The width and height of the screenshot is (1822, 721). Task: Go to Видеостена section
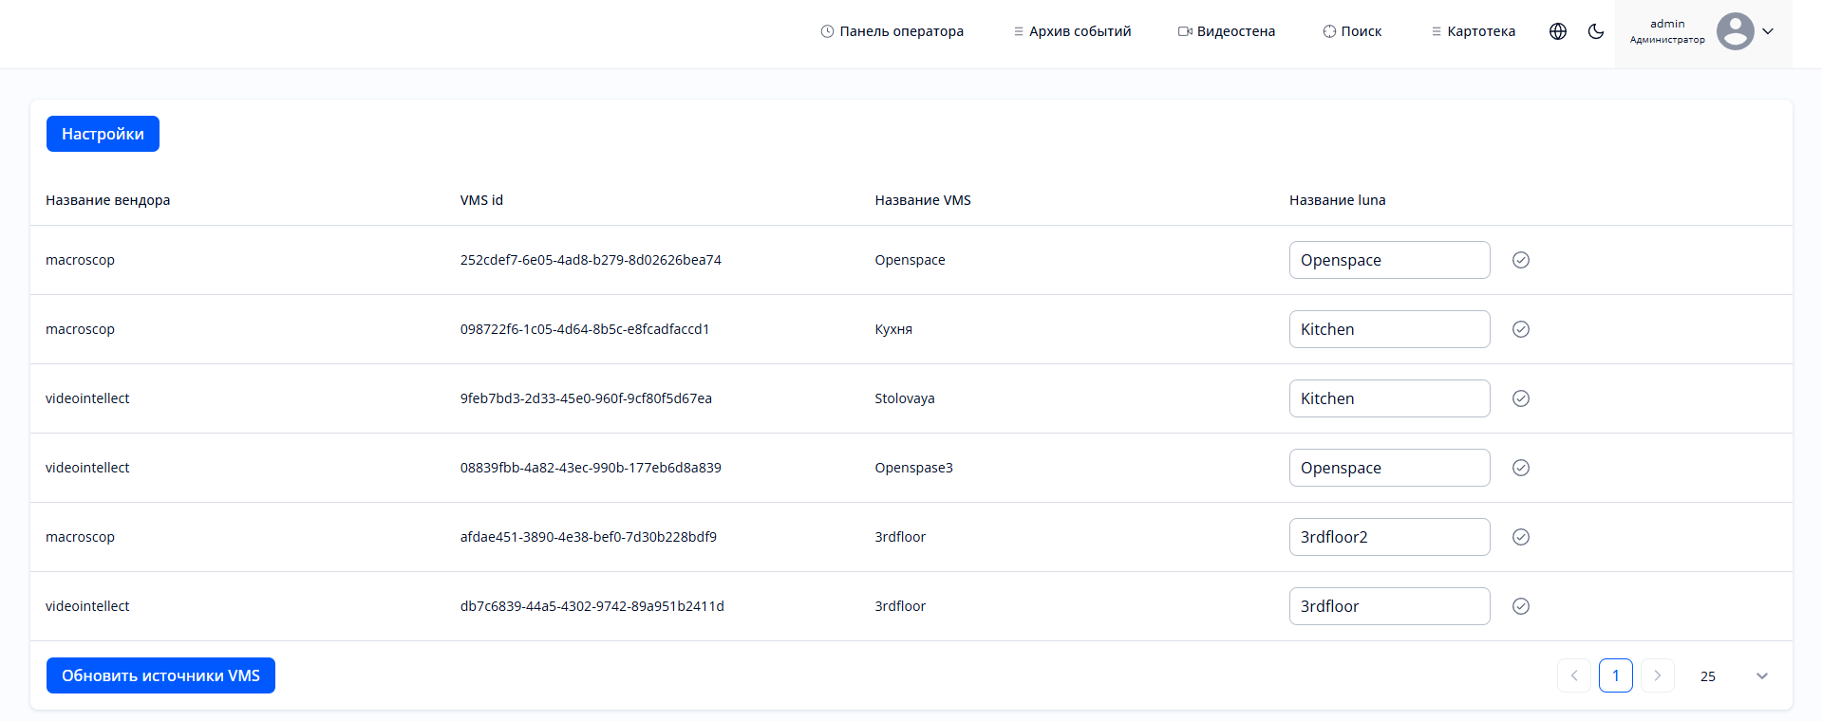point(1227,31)
